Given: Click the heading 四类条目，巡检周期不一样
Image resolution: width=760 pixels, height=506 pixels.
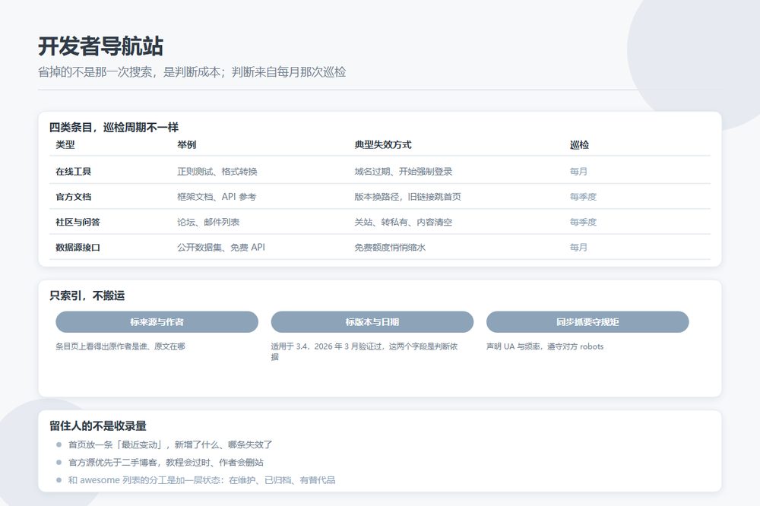Looking at the screenshot, I should 114,128.
